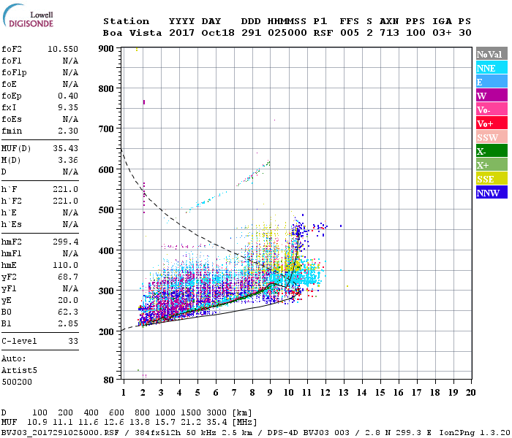
Task: Click the 713 AXN value in header
Action: tap(389, 33)
